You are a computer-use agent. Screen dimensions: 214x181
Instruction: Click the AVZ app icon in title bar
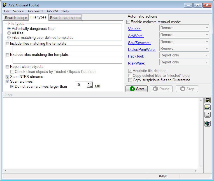point(5,5)
